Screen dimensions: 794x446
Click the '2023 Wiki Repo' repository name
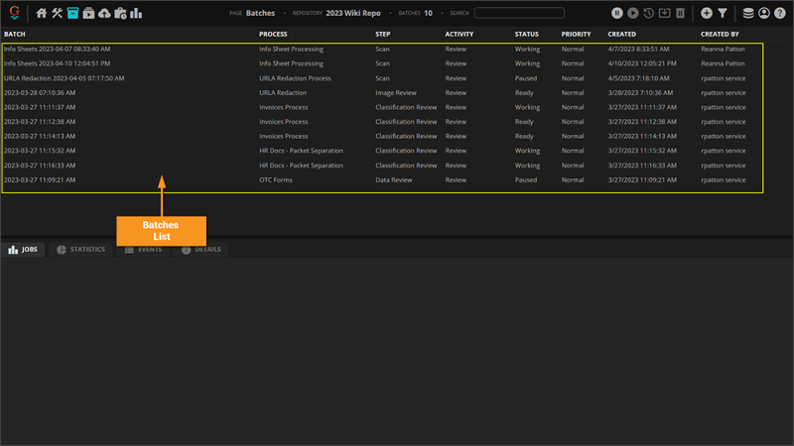(x=353, y=13)
